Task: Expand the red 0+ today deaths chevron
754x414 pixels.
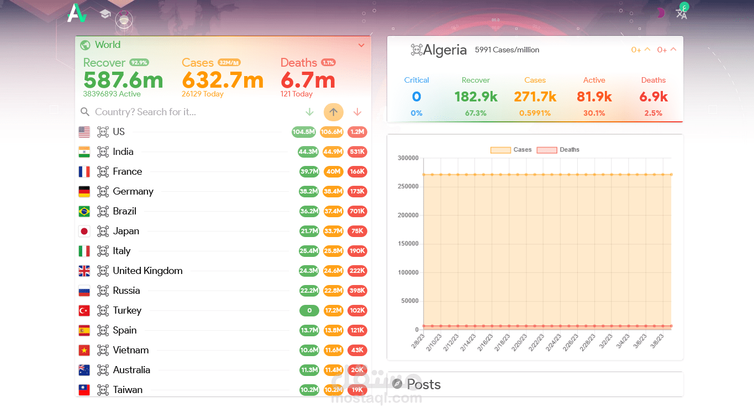Action: (667, 50)
